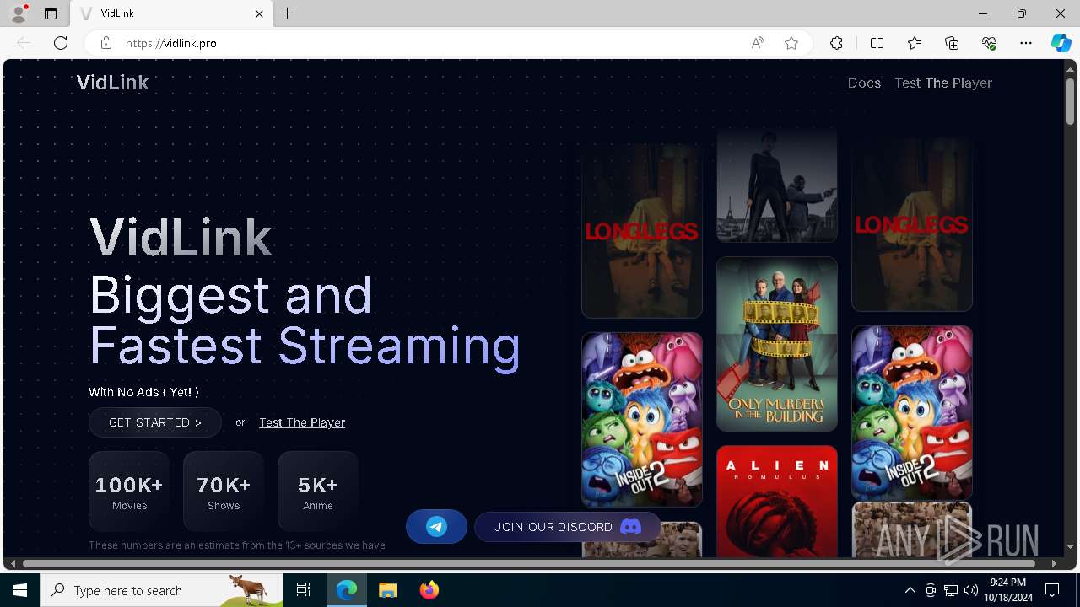This screenshot has height=607, width=1080.
Task: Open the notifications center
Action: pyautogui.click(x=1052, y=590)
